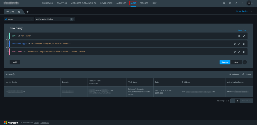Screen dimensions: 257x125
Task: Edit the Task Name condition
Action: pos(239,52)
